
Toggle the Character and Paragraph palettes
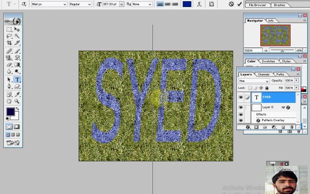coord(212,4)
